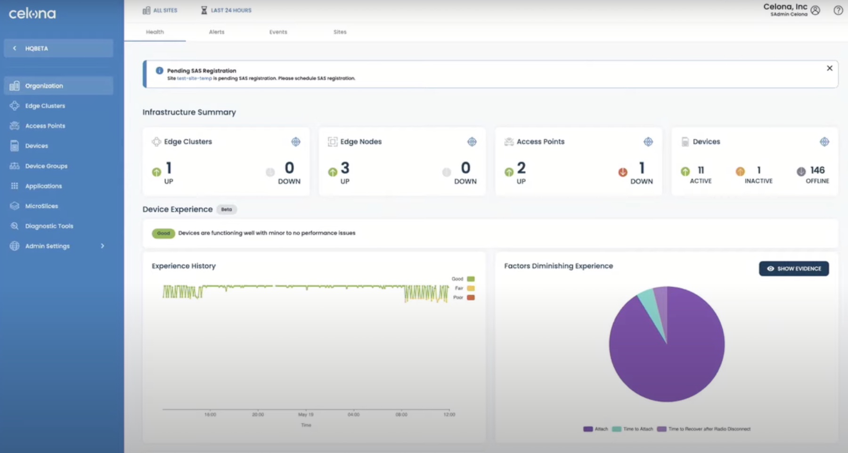Toggle Time to Attach legend item
Viewport: 848px width, 453px height.
633,429
